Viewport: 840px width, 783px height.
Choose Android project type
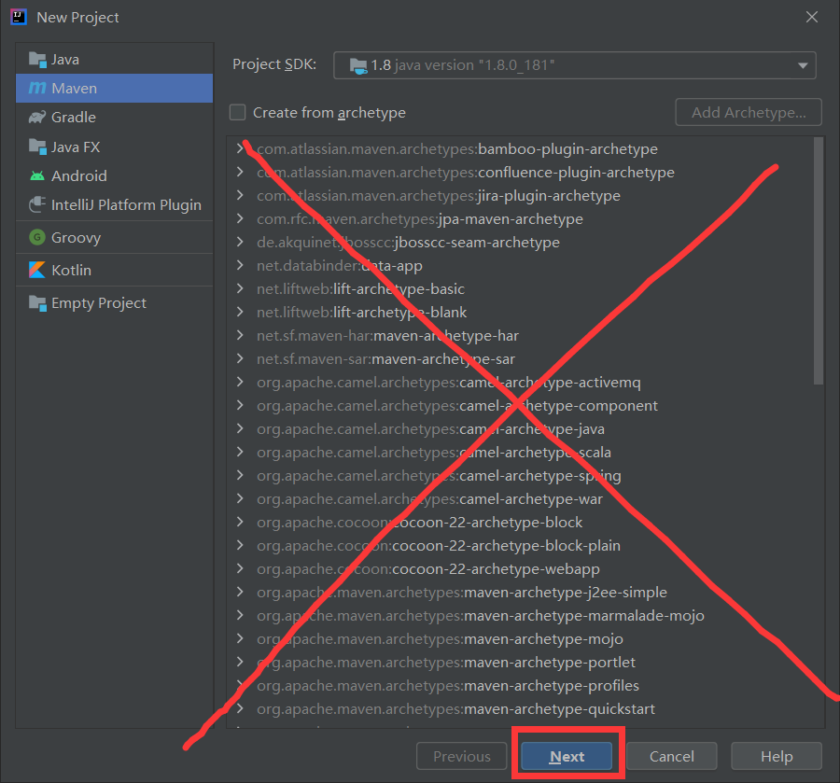tap(114, 175)
